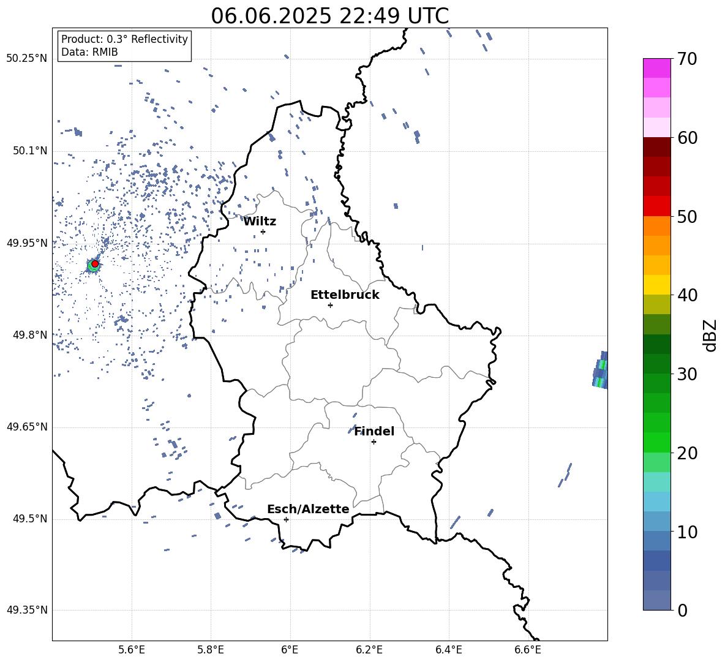The image size is (725, 662).
Task: Click the green-blue radar echo at the right map edge
Action: coord(600,370)
